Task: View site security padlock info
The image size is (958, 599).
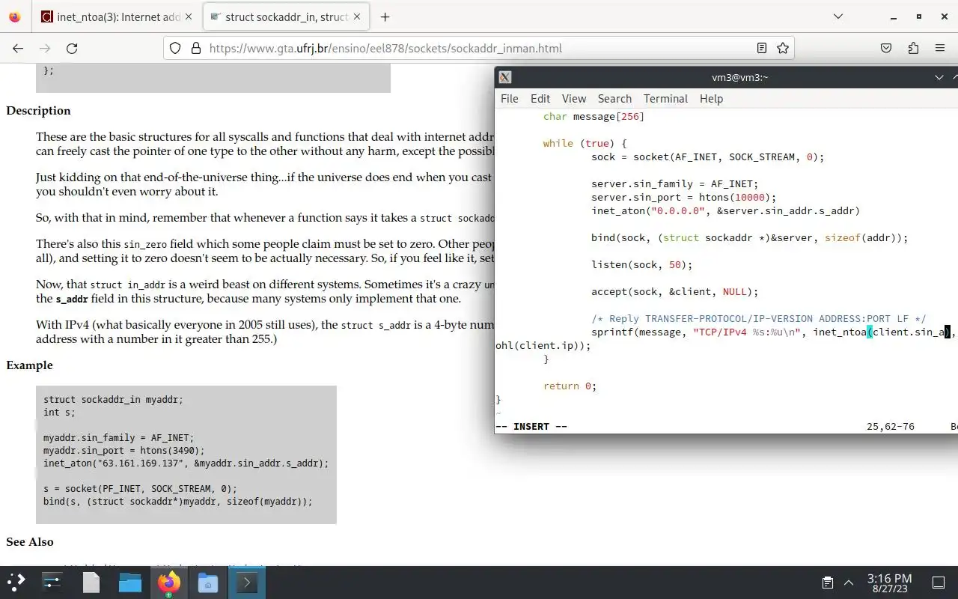Action: tap(196, 48)
